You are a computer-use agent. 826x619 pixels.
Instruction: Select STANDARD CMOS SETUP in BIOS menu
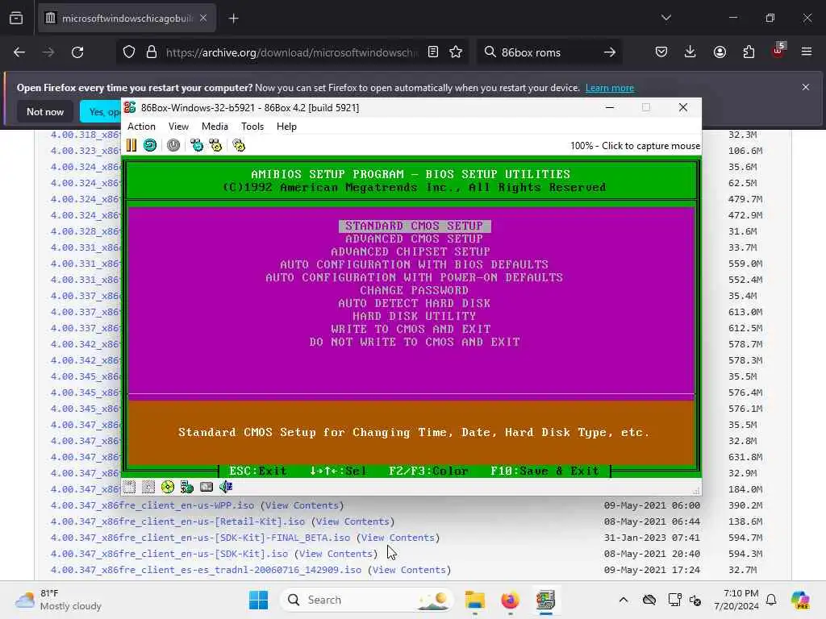tap(415, 226)
